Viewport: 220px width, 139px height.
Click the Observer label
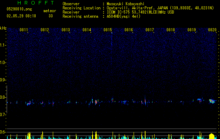pyautogui.click(x=71, y=4)
